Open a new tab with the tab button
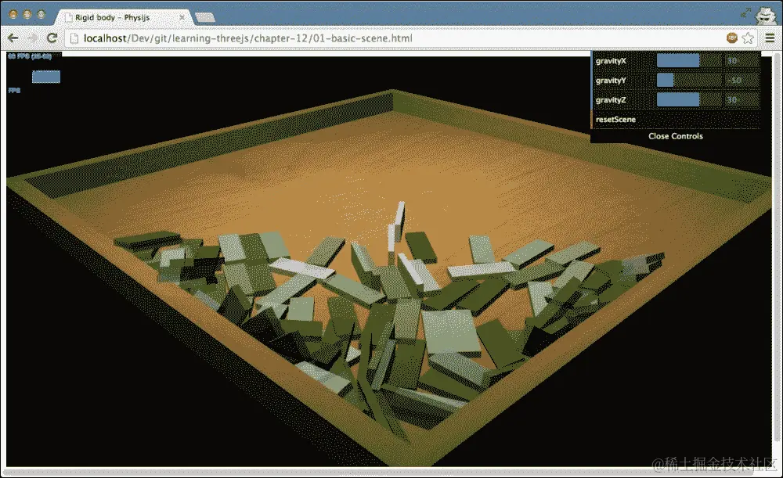Viewport: 783px width, 478px height. click(x=204, y=17)
